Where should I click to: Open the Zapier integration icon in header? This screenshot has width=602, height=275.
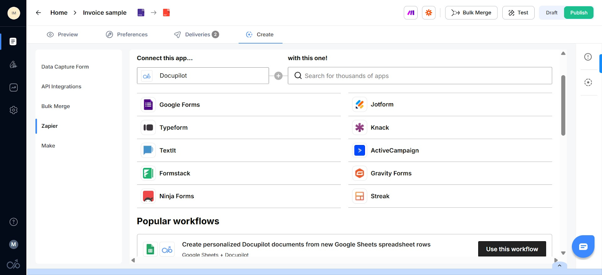click(429, 13)
